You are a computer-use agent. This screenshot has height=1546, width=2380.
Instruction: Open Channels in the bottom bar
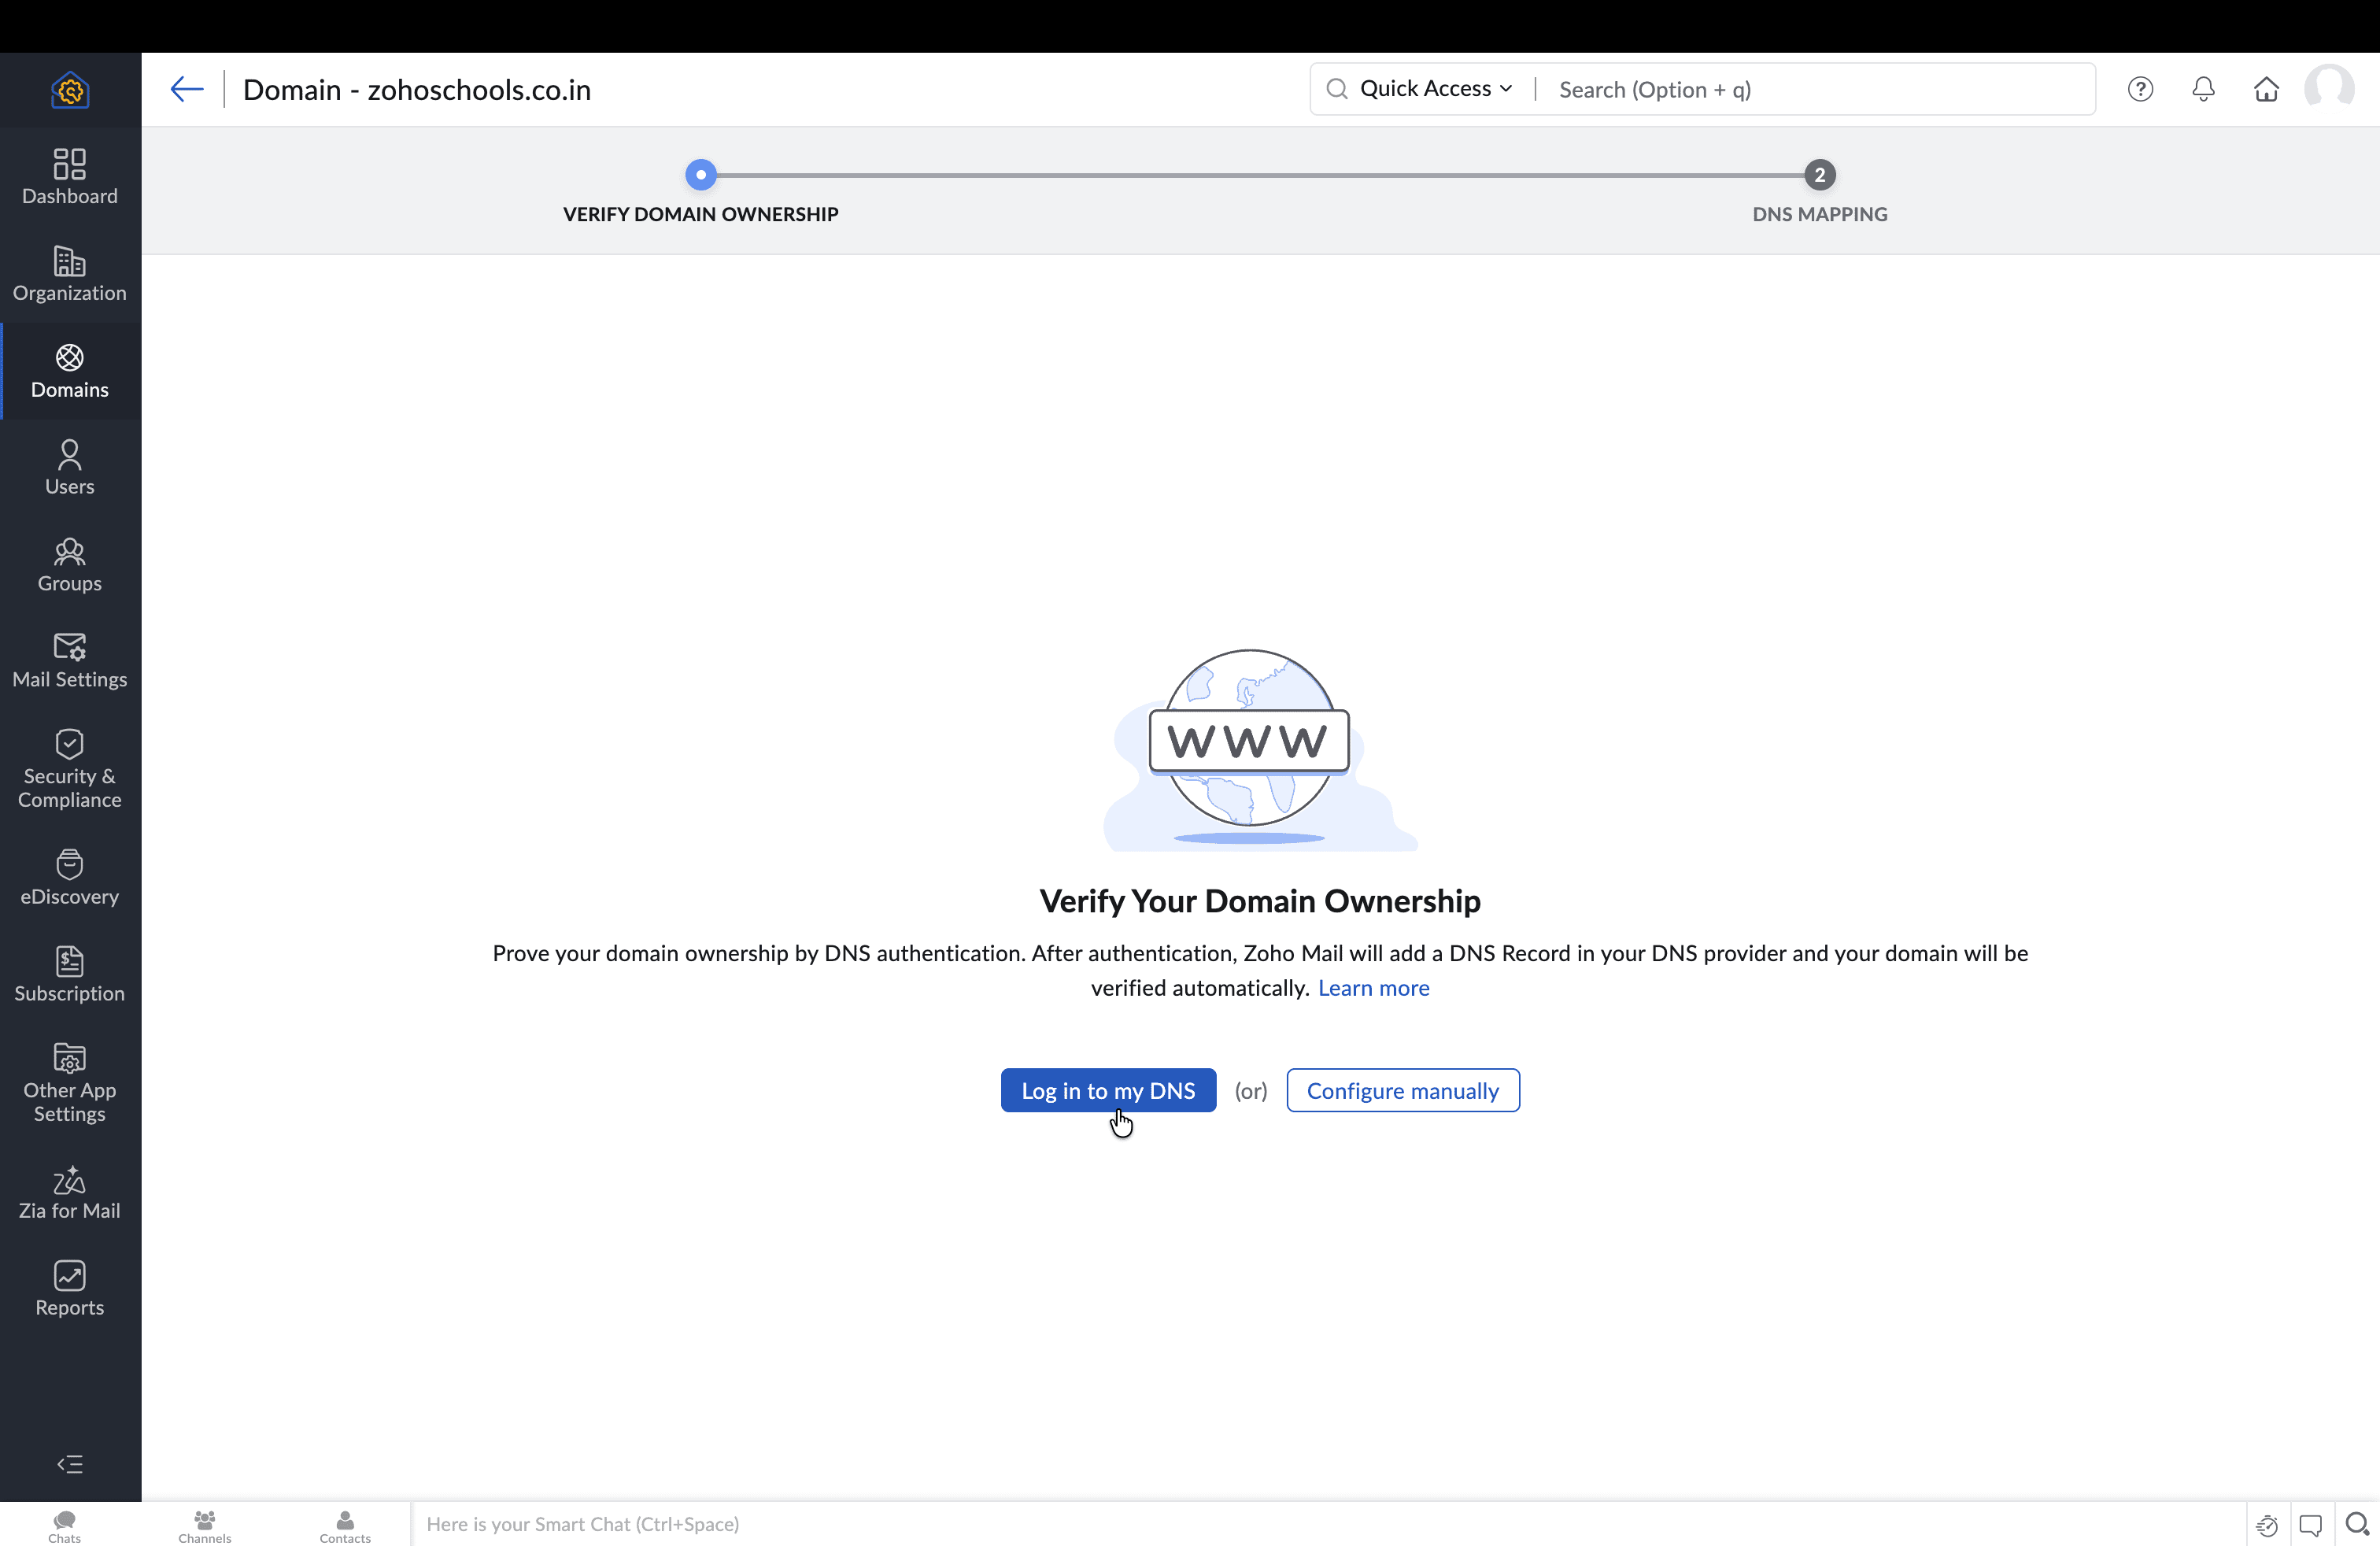point(205,1526)
